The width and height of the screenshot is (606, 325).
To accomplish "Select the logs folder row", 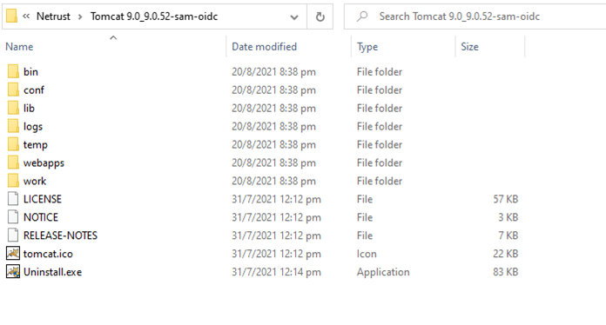I will click(263, 126).
